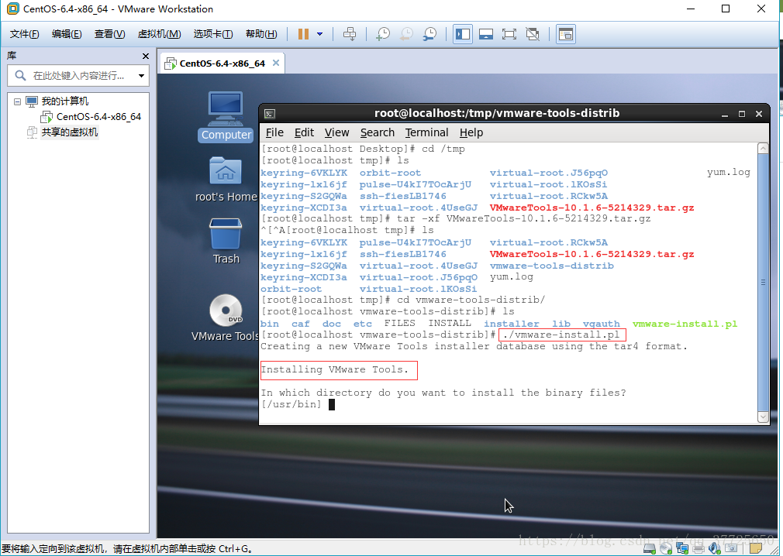Open the terminal Search menu
Screen dimensions: 783x556
tap(378, 132)
